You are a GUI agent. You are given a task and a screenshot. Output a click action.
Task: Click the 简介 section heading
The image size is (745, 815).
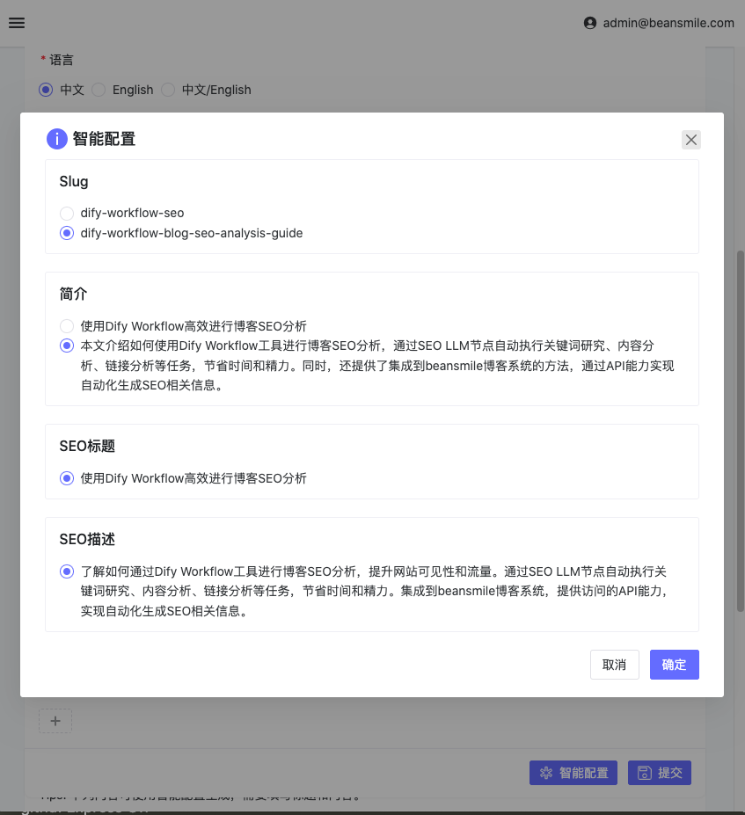pos(73,294)
